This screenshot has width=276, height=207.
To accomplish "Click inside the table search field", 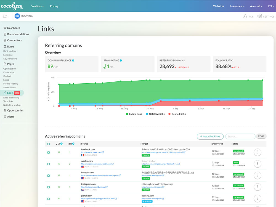I will [240, 136].
